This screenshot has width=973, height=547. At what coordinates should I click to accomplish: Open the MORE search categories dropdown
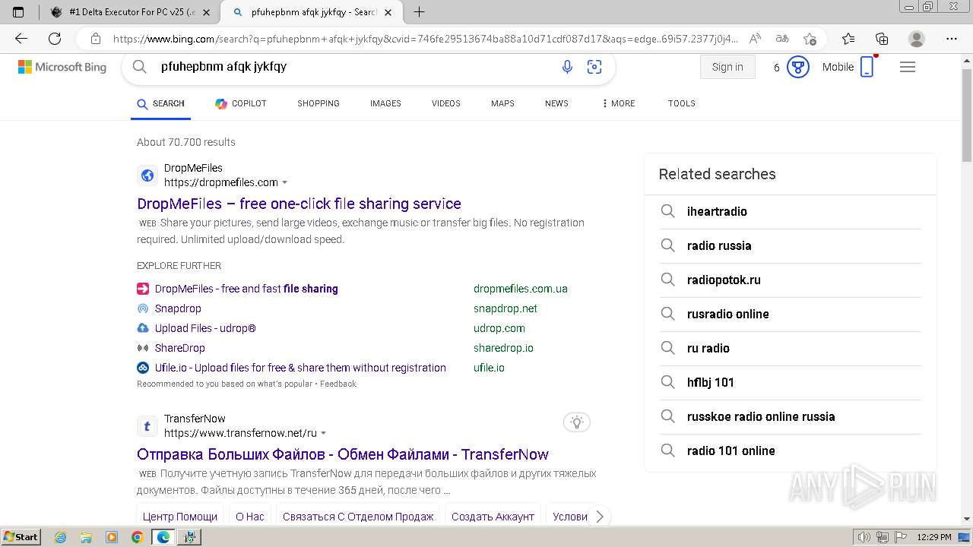[618, 103]
